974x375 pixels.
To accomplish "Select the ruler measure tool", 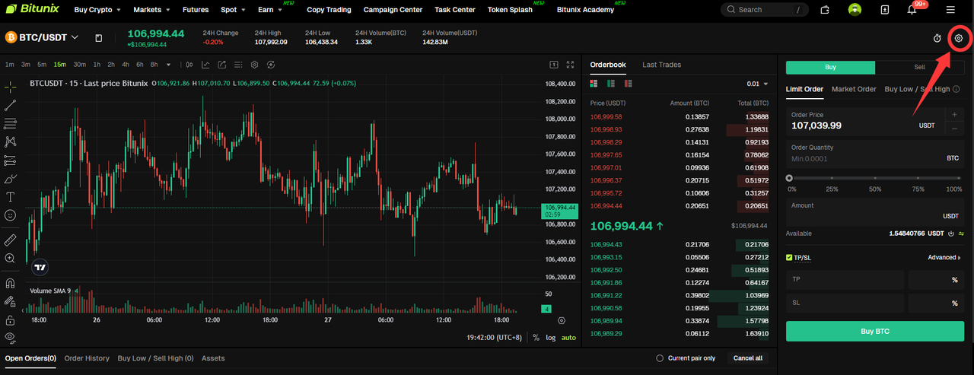I will [11, 240].
